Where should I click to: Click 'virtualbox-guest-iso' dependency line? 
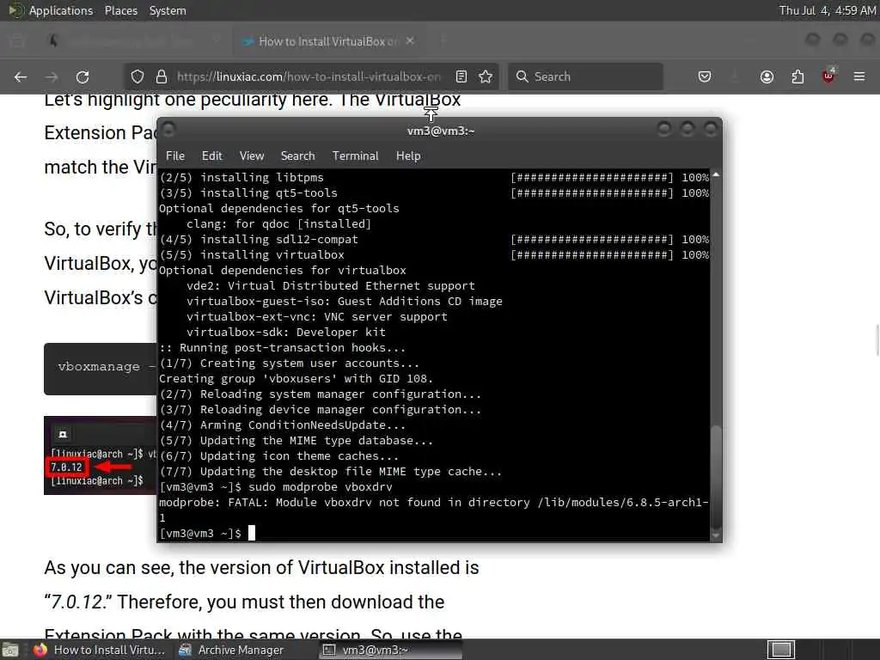(344, 302)
